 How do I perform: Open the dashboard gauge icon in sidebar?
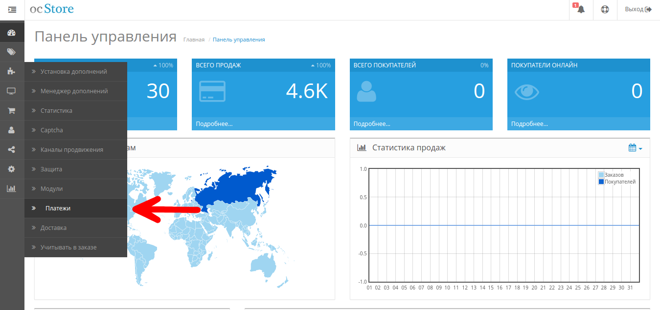12,33
